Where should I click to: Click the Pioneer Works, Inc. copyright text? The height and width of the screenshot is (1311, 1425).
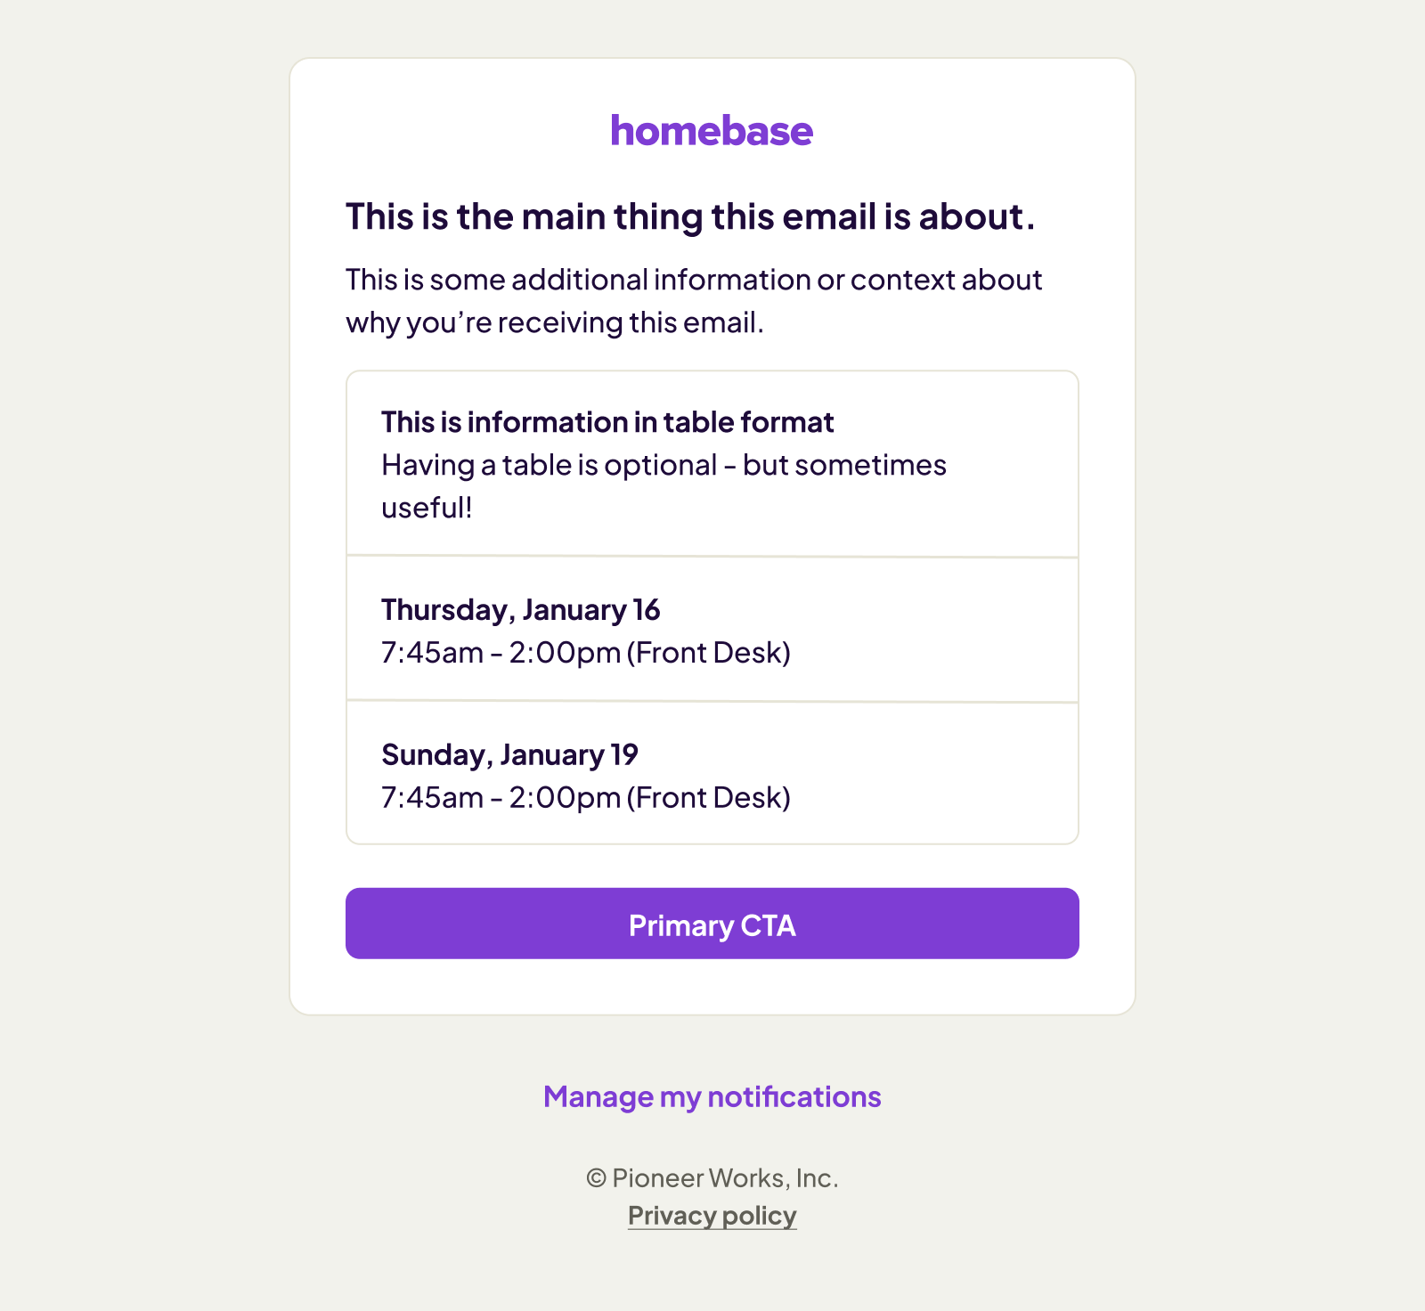[x=725, y=1178]
